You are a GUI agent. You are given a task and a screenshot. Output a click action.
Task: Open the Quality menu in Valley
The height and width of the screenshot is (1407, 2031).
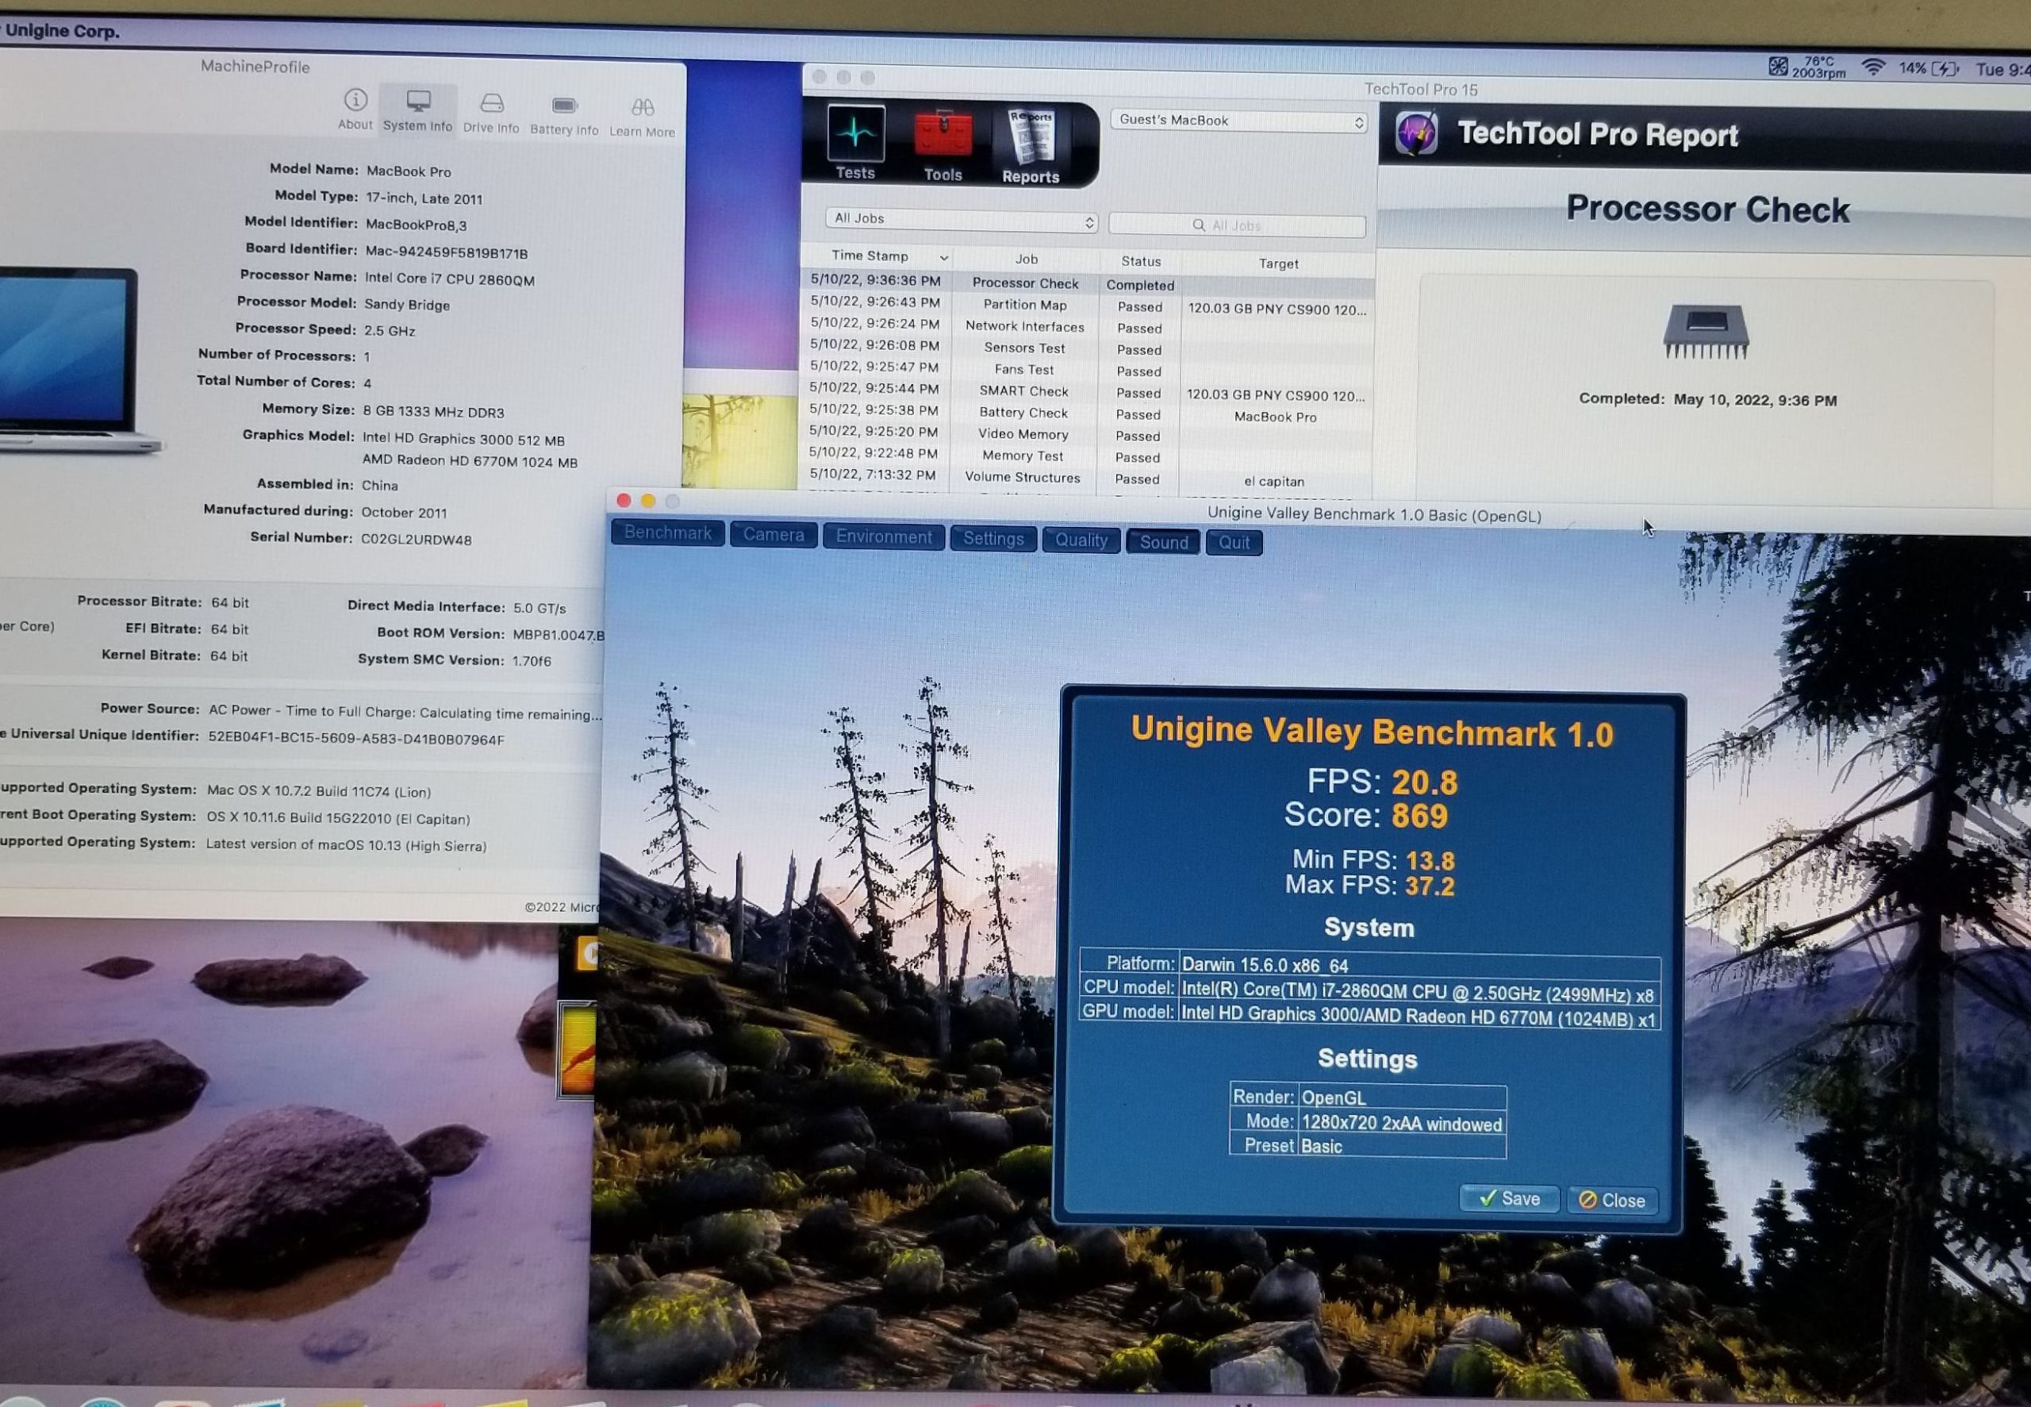[1081, 540]
